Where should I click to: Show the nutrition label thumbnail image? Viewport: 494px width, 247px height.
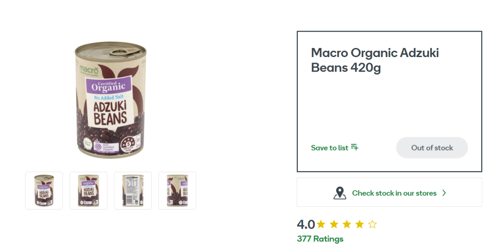133,190
